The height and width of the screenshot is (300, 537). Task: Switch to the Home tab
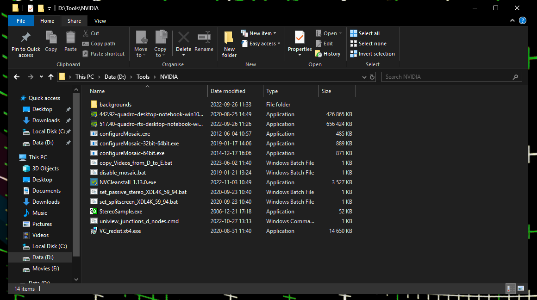click(47, 21)
